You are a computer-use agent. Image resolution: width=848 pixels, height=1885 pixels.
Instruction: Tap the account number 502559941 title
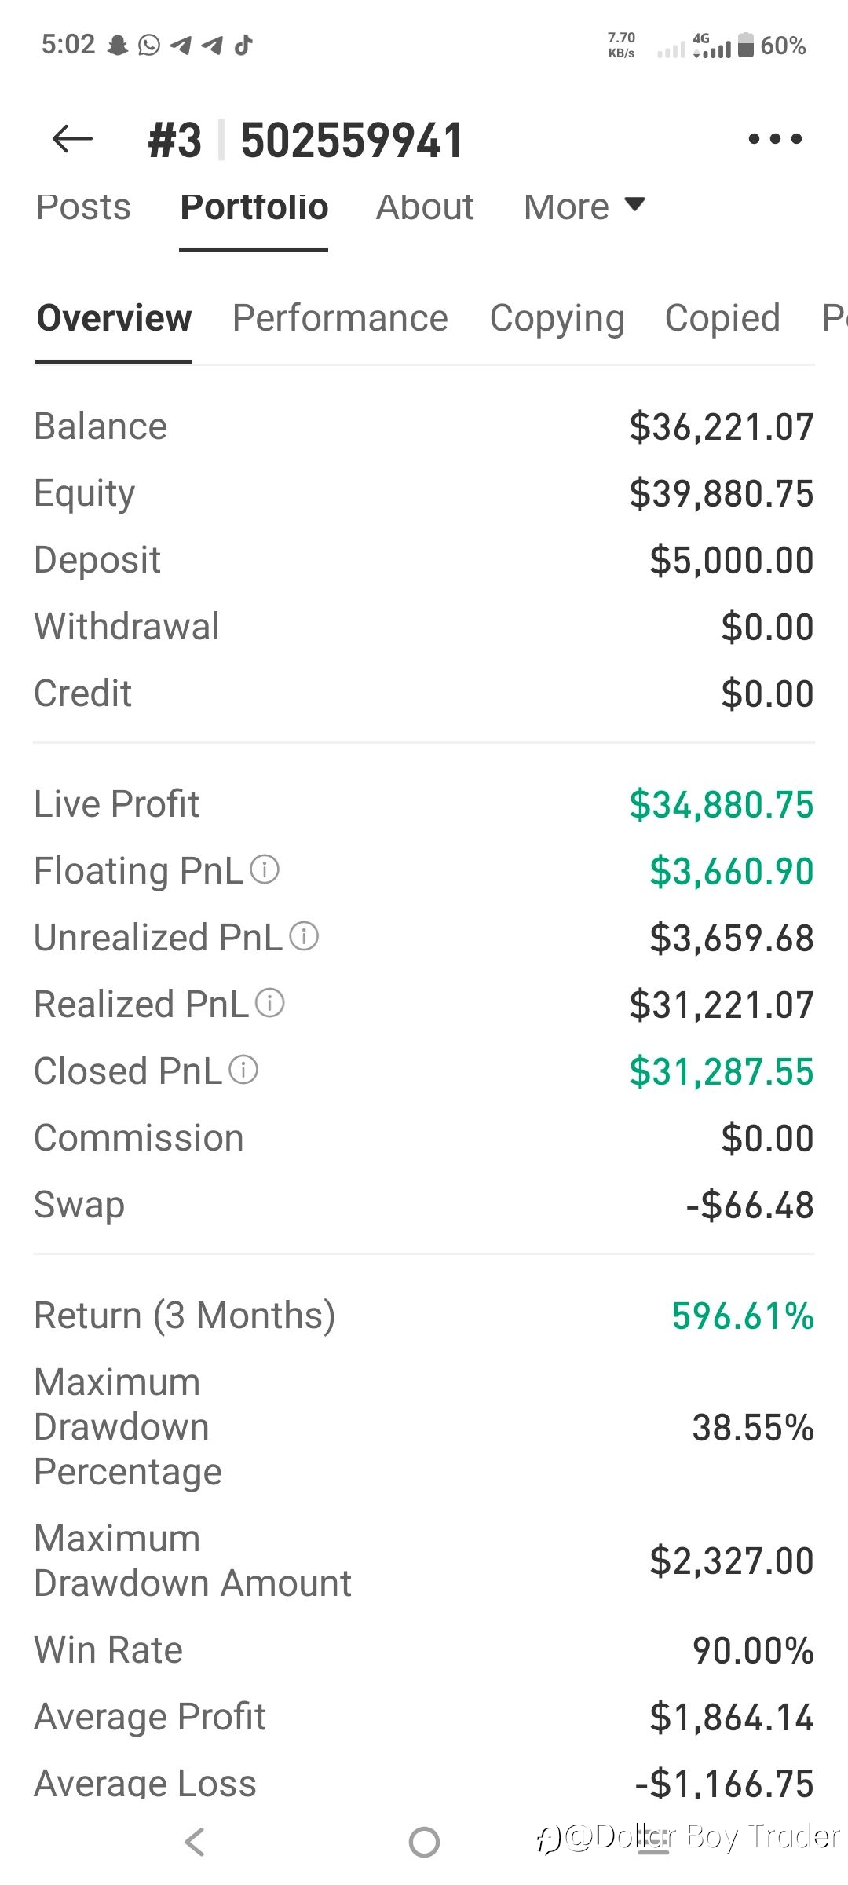point(352,141)
